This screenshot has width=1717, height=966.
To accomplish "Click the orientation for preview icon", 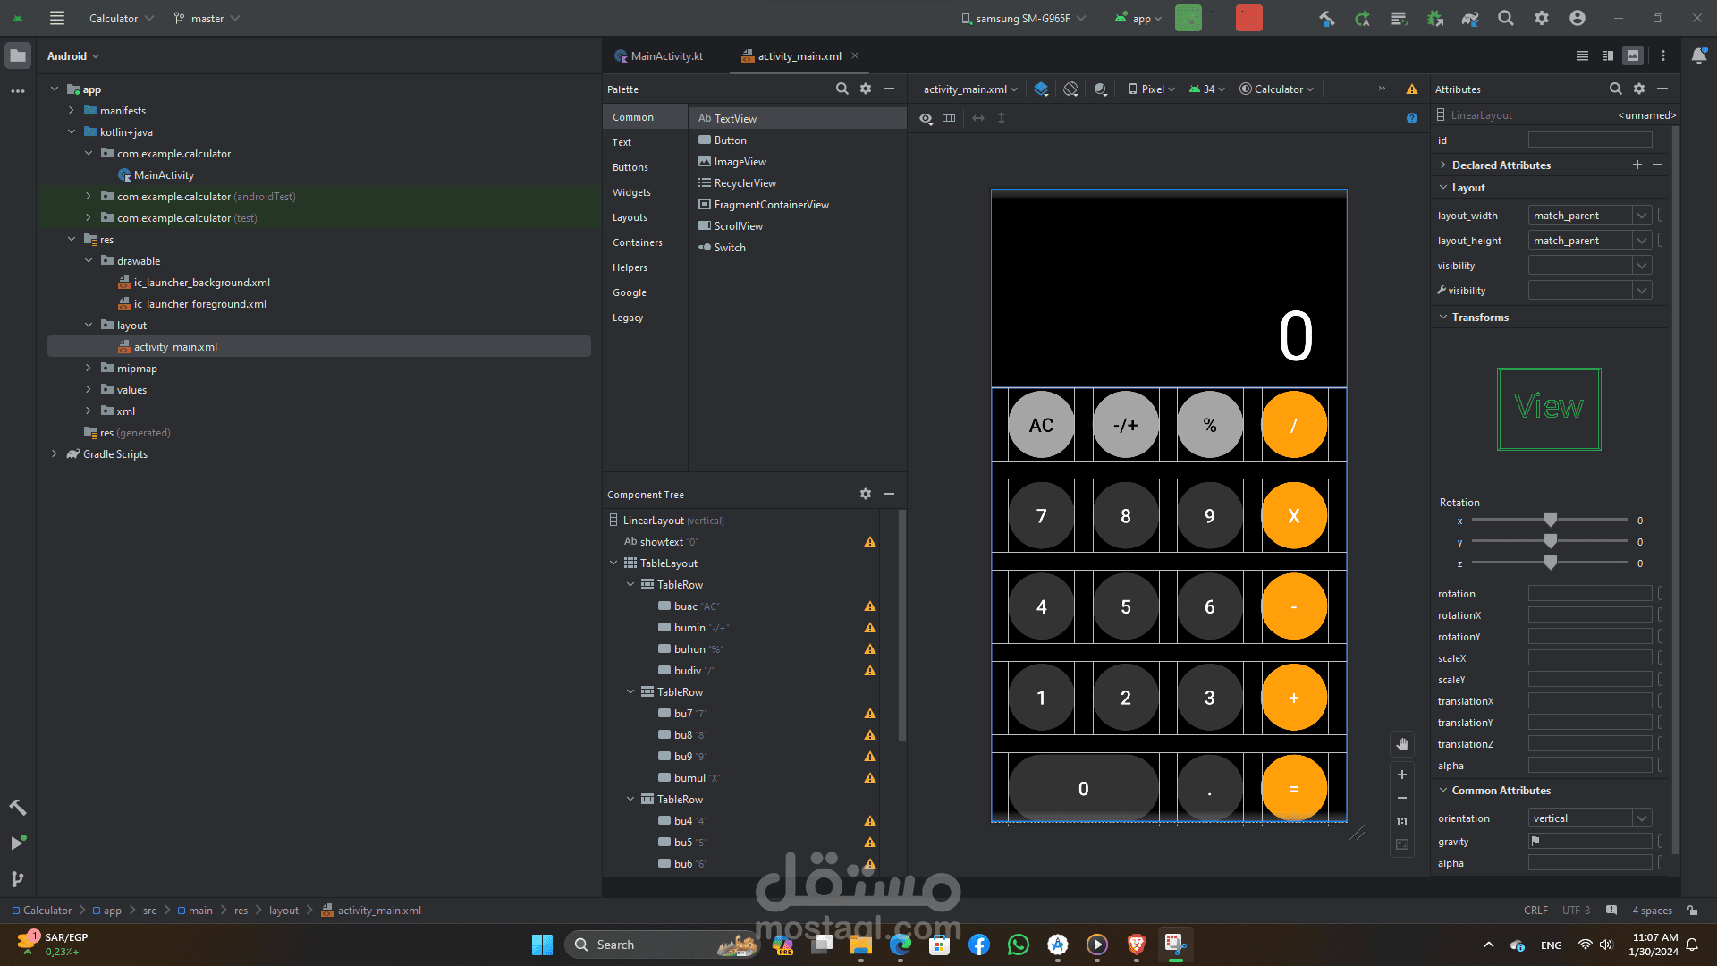I will point(1070,89).
